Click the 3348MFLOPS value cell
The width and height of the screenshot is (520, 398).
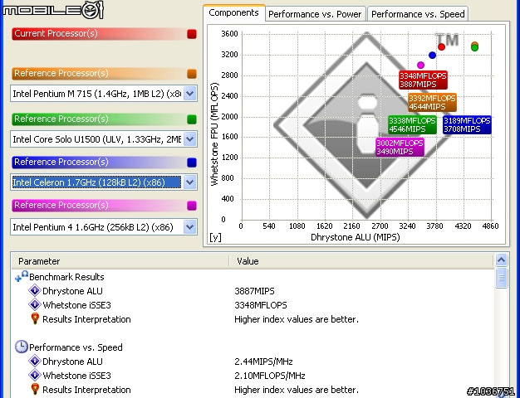pos(261,305)
